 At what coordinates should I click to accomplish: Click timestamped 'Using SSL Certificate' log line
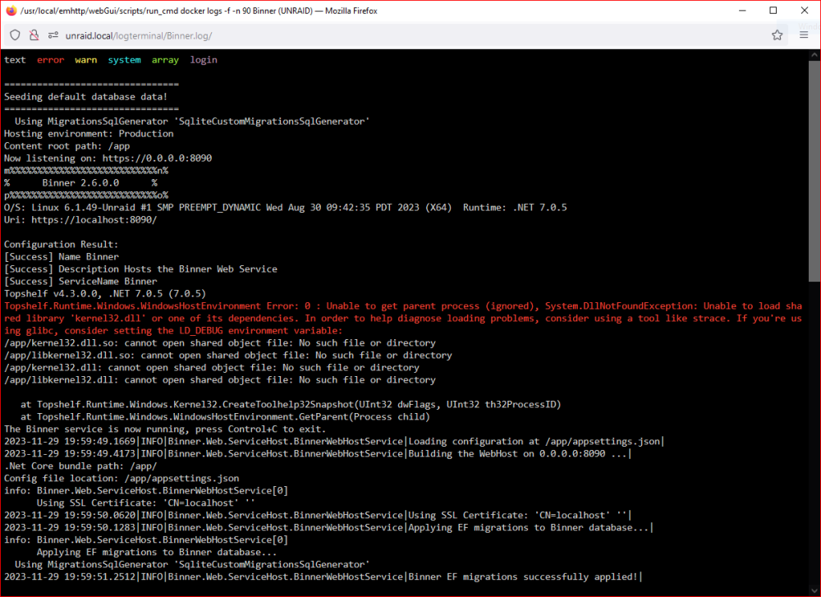(x=318, y=516)
